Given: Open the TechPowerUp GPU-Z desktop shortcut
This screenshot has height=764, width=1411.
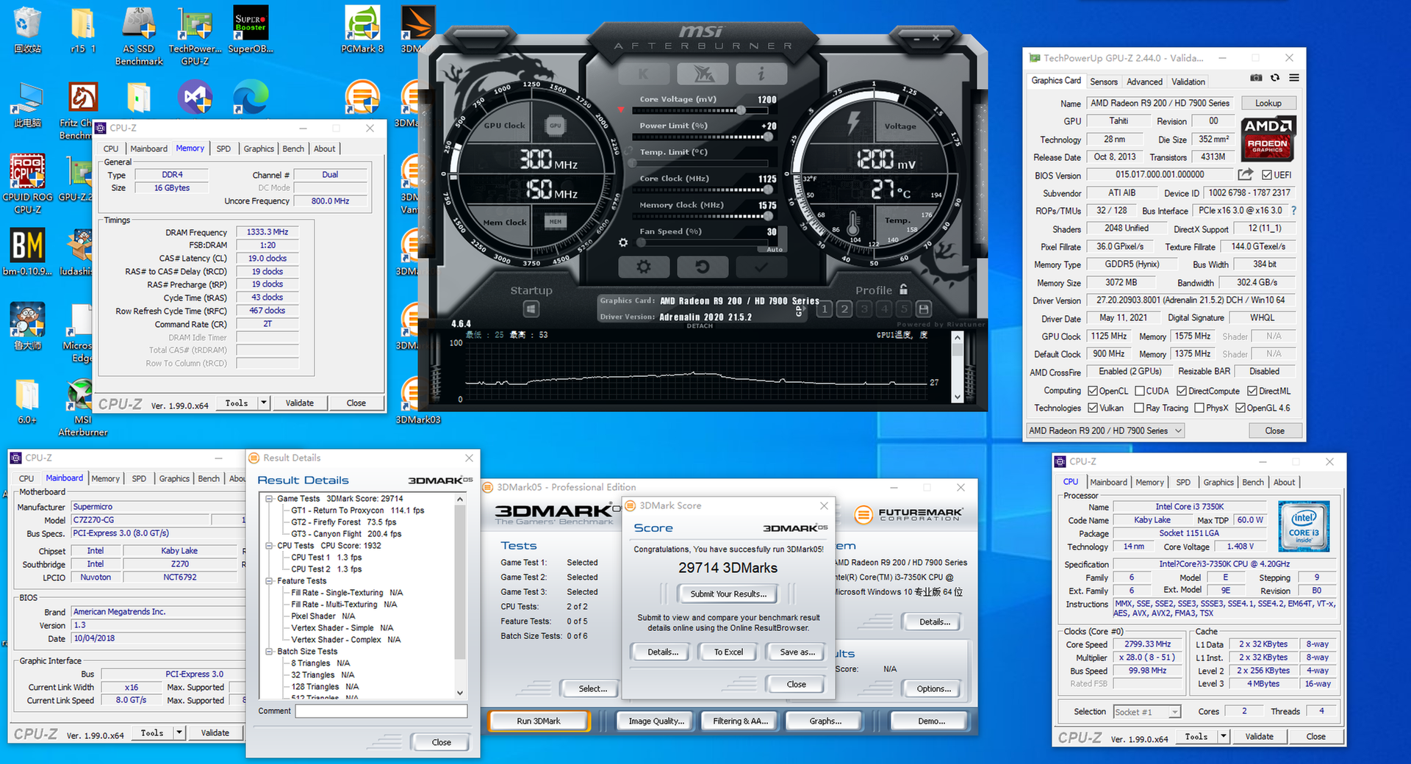Looking at the screenshot, I should (195, 37).
